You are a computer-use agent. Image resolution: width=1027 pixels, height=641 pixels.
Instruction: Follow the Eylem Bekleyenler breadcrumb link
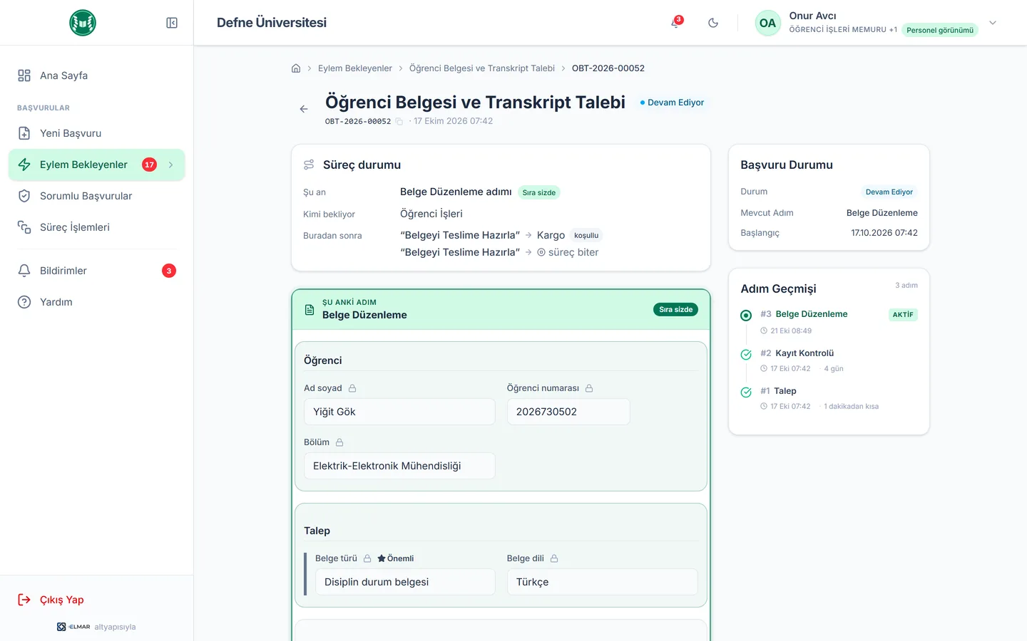pyautogui.click(x=355, y=68)
